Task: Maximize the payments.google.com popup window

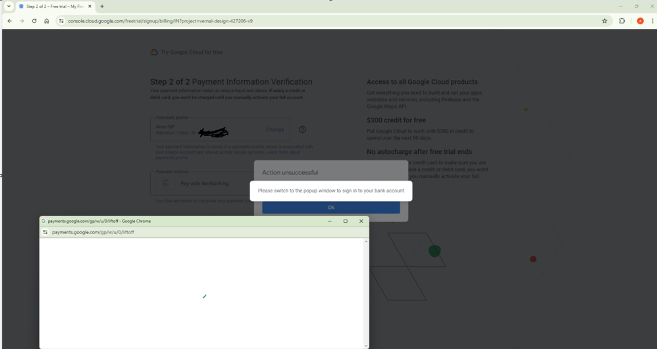Action: pos(345,221)
